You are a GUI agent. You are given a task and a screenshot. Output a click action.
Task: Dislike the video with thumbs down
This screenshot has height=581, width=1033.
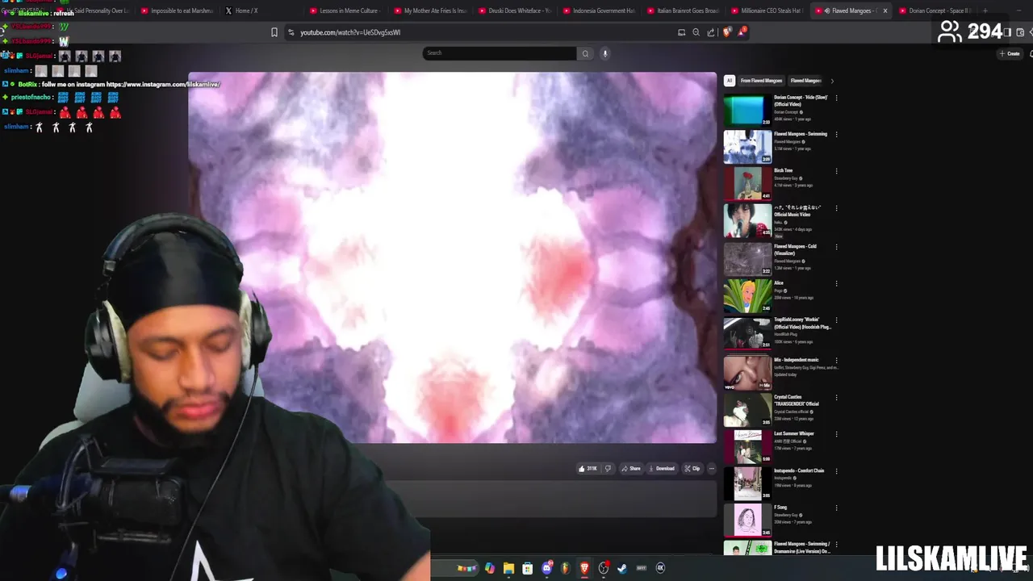click(609, 468)
